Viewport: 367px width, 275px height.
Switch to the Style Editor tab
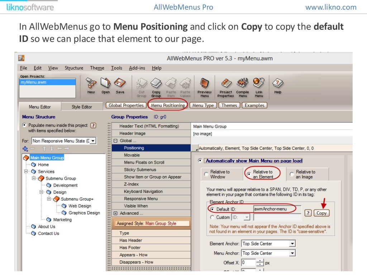click(x=82, y=107)
